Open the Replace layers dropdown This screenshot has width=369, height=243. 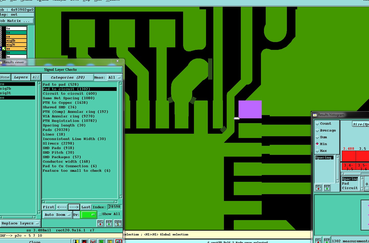[20, 223]
